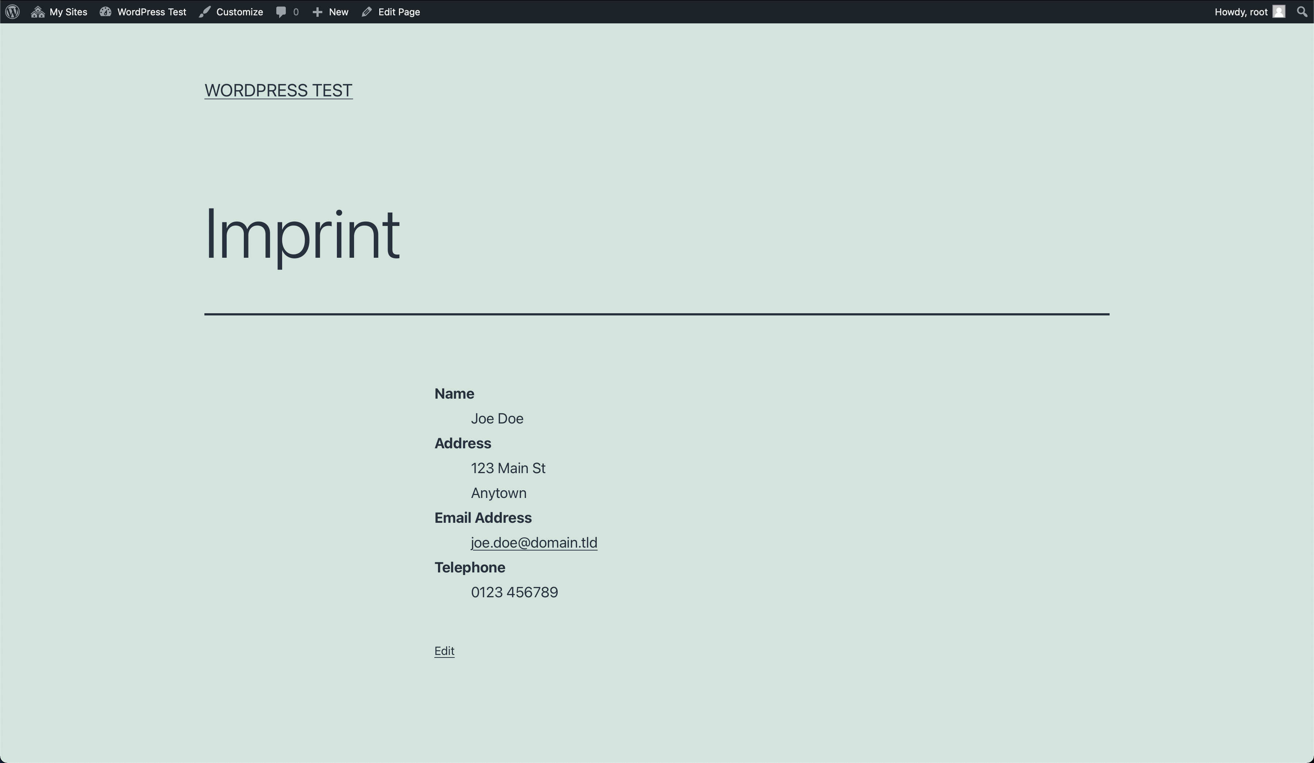Click the joe.doe@domain.tld email link
Image resolution: width=1314 pixels, height=763 pixels.
click(534, 542)
